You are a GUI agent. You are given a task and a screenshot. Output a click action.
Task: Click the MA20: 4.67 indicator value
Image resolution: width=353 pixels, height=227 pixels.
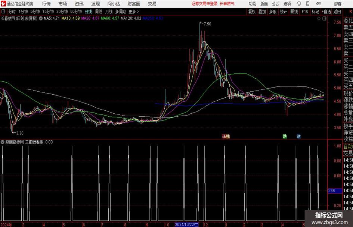(x=90, y=18)
